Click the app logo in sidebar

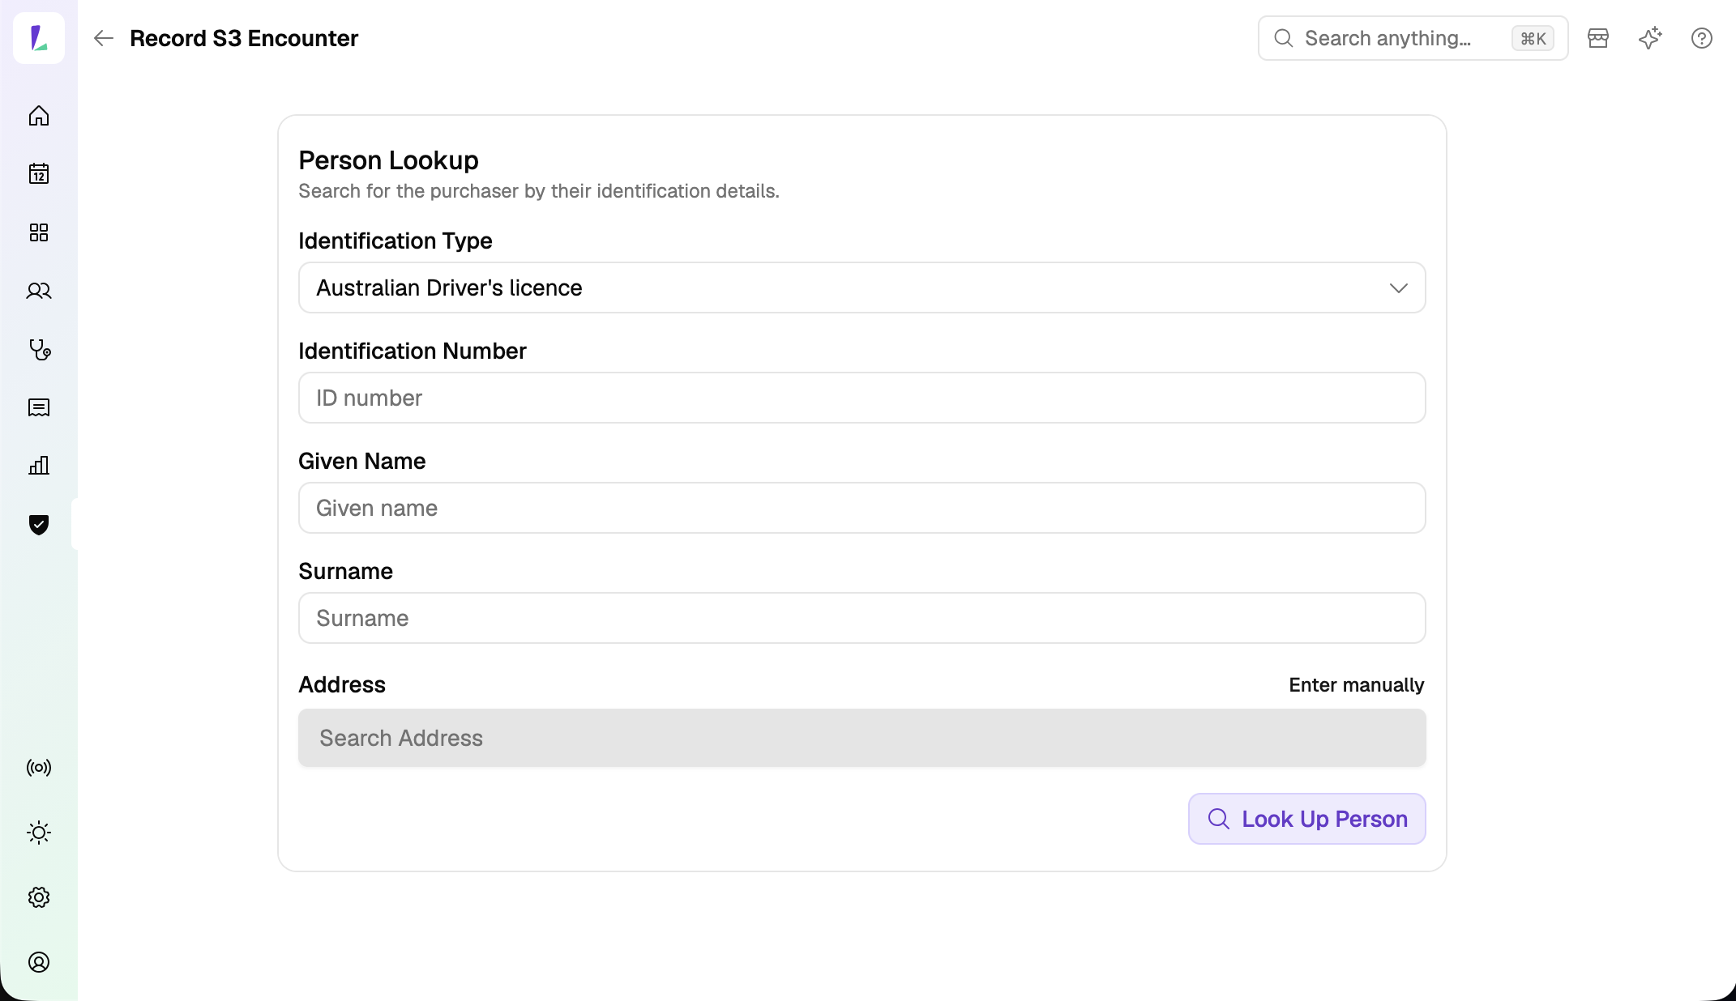point(39,38)
